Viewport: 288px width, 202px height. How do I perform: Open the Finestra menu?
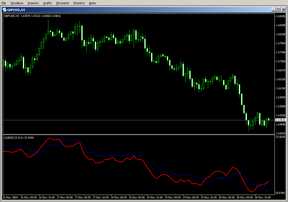coord(79,3)
